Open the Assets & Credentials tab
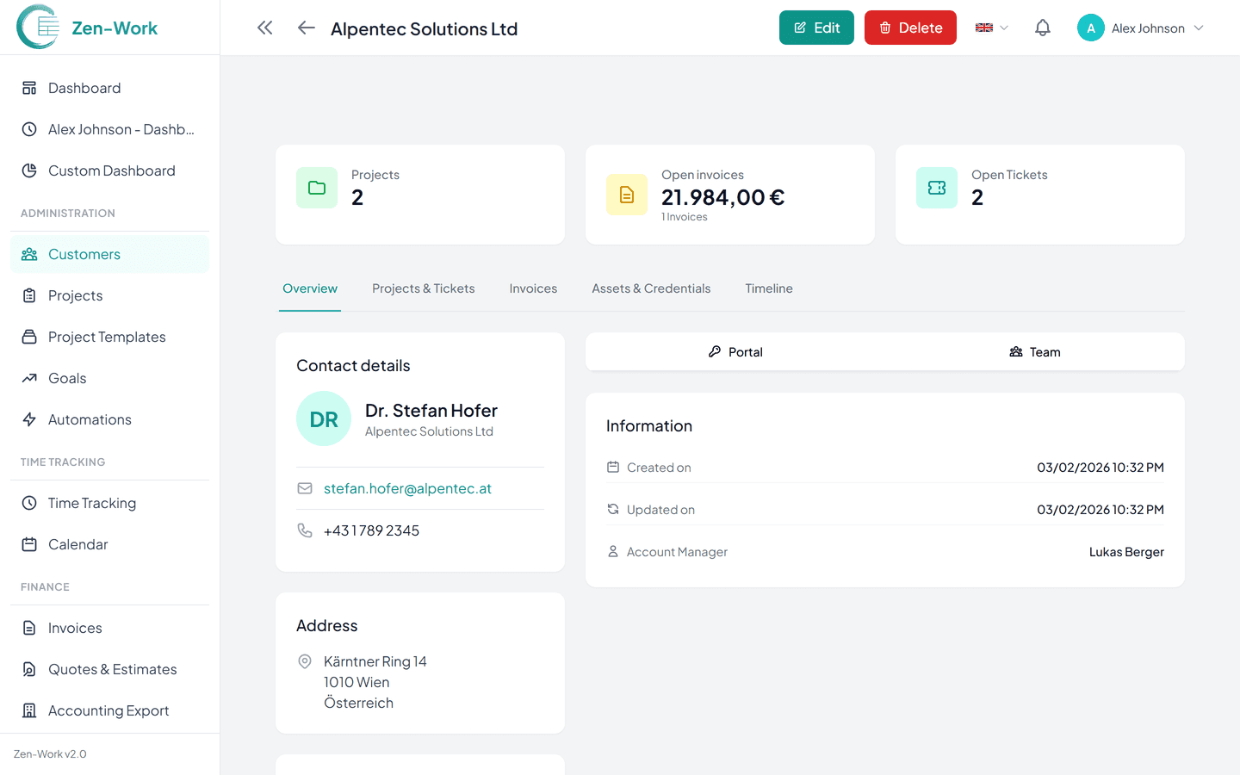Viewport: 1240px width, 775px height. pos(651,288)
